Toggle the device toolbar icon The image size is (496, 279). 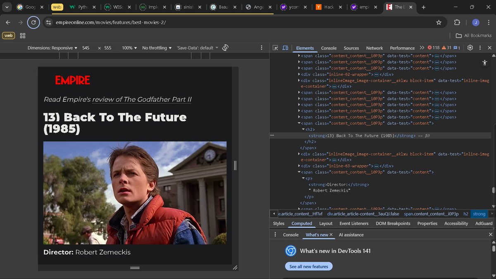(x=285, y=48)
